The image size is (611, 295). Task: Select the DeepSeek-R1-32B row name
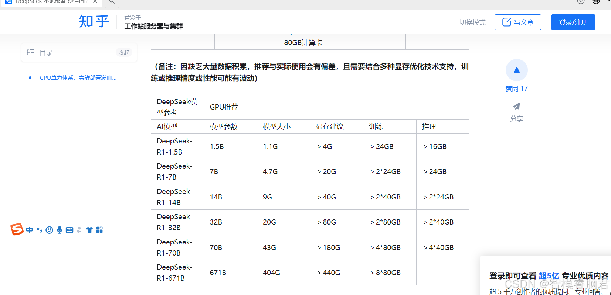174,222
